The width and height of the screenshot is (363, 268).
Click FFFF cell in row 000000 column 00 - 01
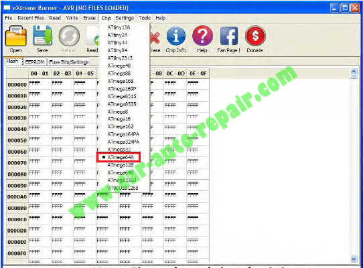(x=40, y=85)
